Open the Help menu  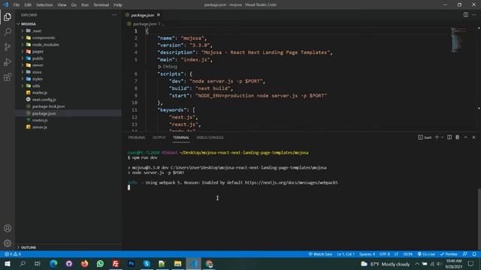pos(118,5)
